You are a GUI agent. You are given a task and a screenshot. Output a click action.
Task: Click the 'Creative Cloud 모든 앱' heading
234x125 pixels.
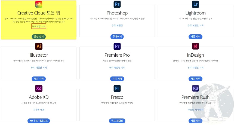39,13
